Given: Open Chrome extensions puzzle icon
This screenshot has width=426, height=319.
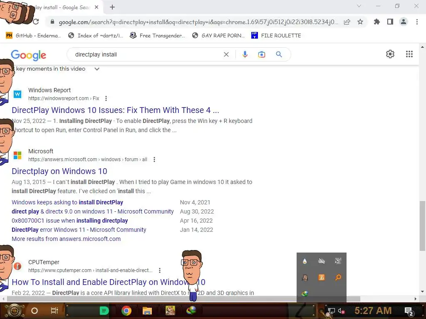Looking at the screenshot, I should click(377, 22).
